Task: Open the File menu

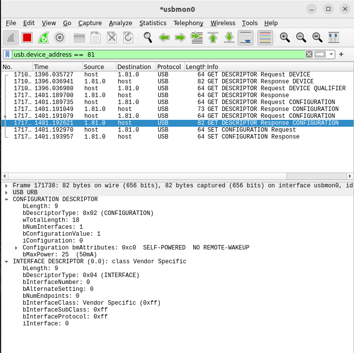Action: pyautogui.click(x=11, y=23)
